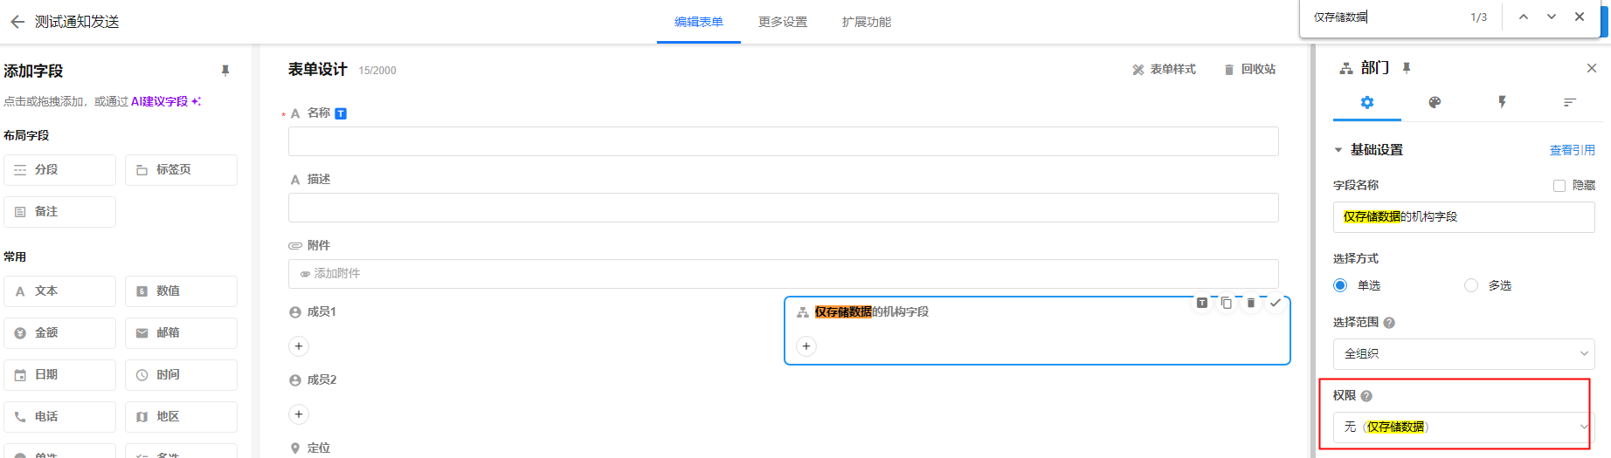This screenshot has width=1611, height=458.
Task: Click the 查看引用 link
Action: tap(1573, 150)
